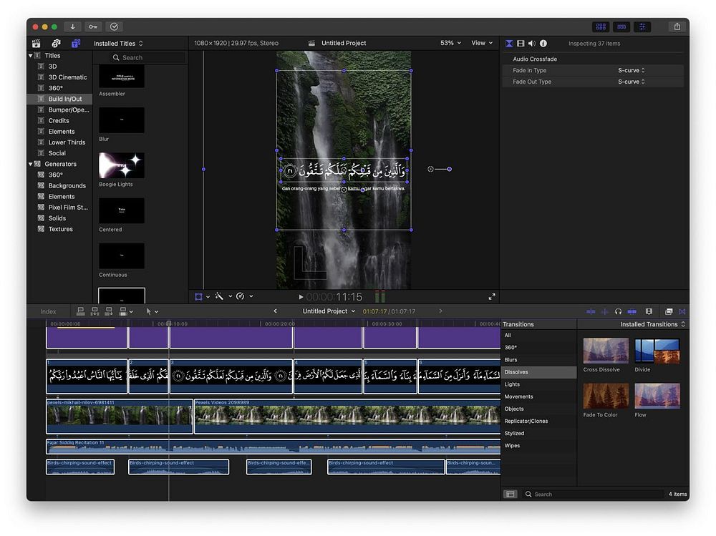Image resolution: width=716 pixels, height=536 pixels.
Task: Open the Info inspector icon
Action: pyautogui.click(x=543, y=44)
